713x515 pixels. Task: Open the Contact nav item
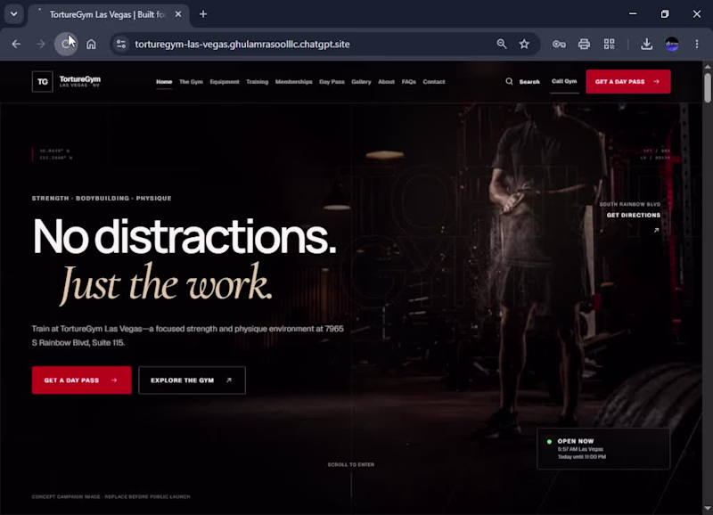[434, 82]
